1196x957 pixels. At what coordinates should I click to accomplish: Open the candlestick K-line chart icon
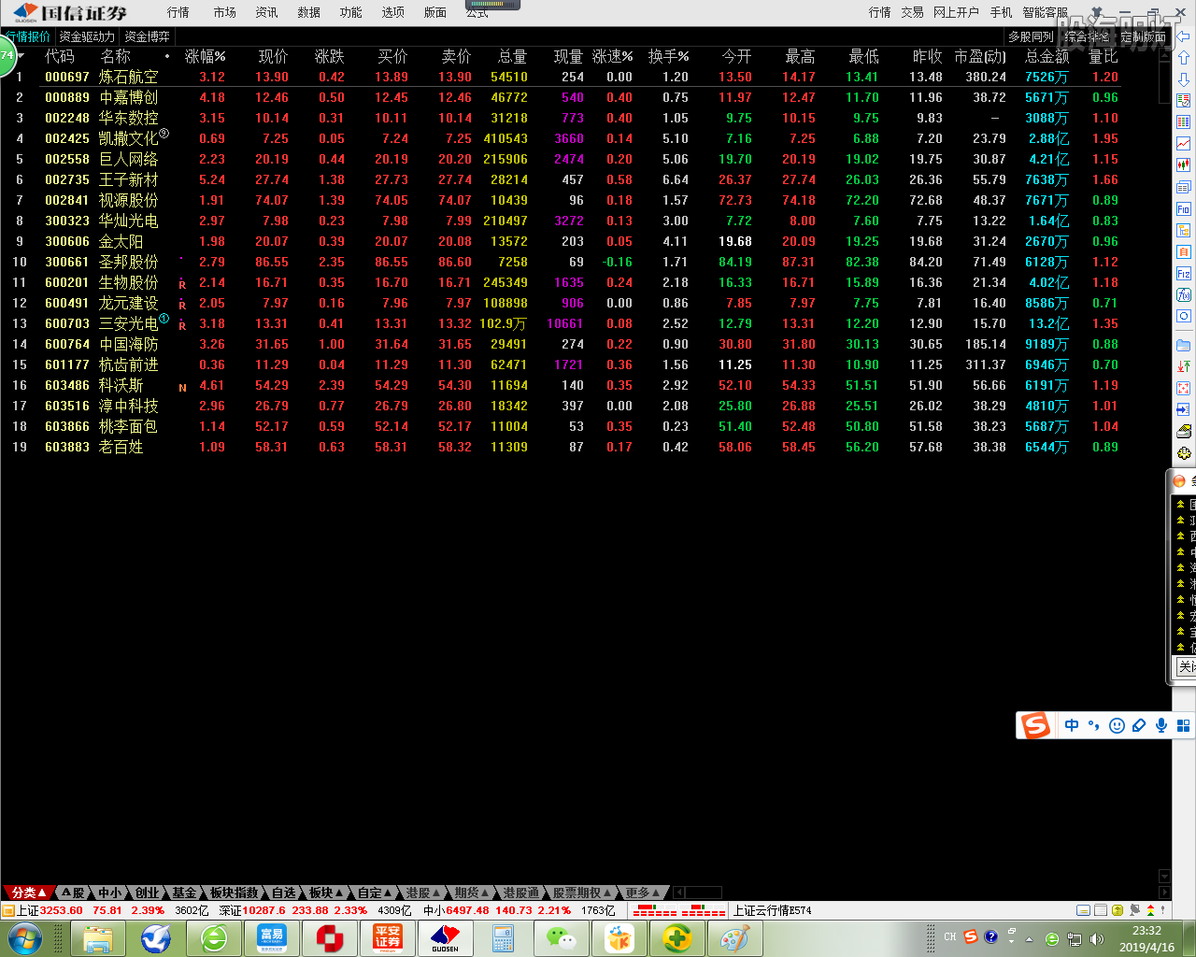(x=1183, y=164)
